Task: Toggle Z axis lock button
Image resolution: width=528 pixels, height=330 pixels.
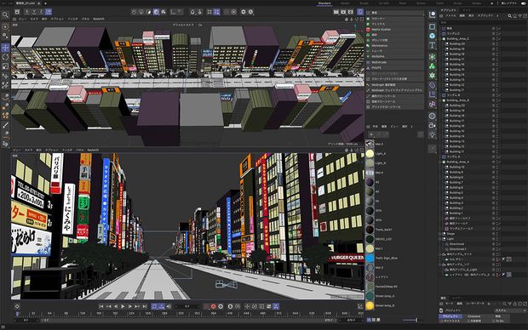Action: click(41, 12)
